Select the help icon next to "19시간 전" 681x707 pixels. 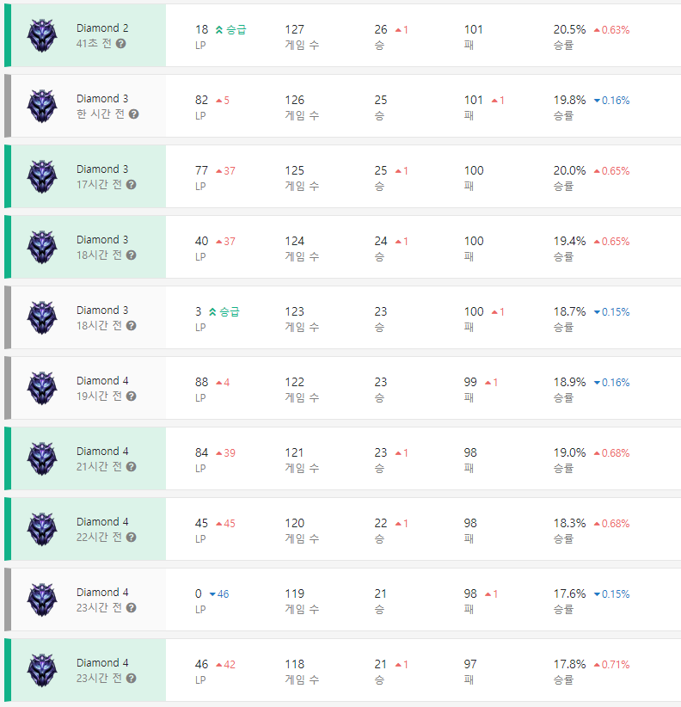coord(131,396)
